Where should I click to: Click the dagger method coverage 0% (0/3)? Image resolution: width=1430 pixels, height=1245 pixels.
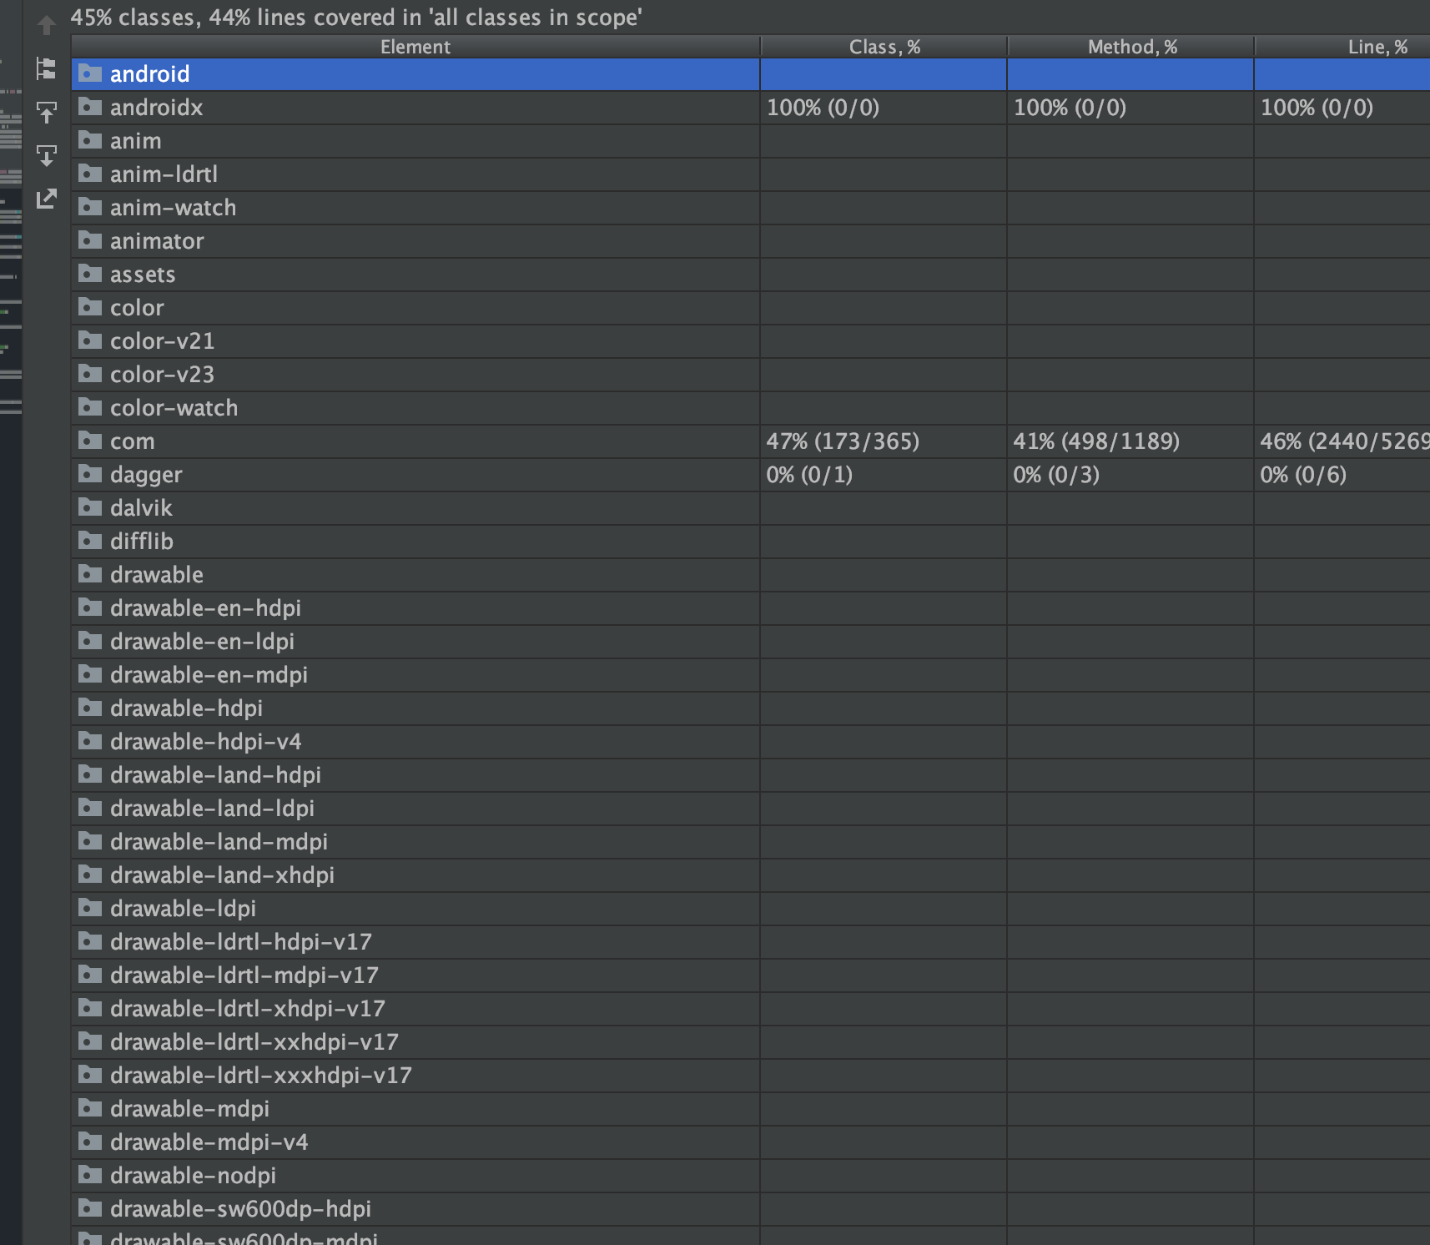pos(1056,475)
